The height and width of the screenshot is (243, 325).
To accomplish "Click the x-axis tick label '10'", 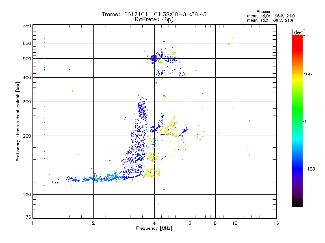I will (235, 223).
